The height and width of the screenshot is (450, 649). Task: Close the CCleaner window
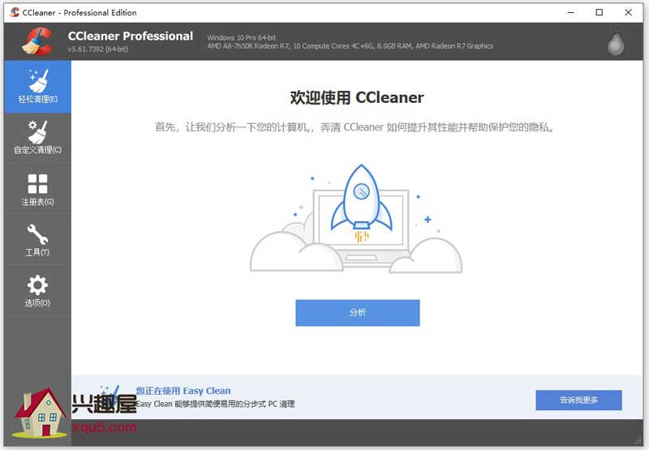tap(628, 12)
